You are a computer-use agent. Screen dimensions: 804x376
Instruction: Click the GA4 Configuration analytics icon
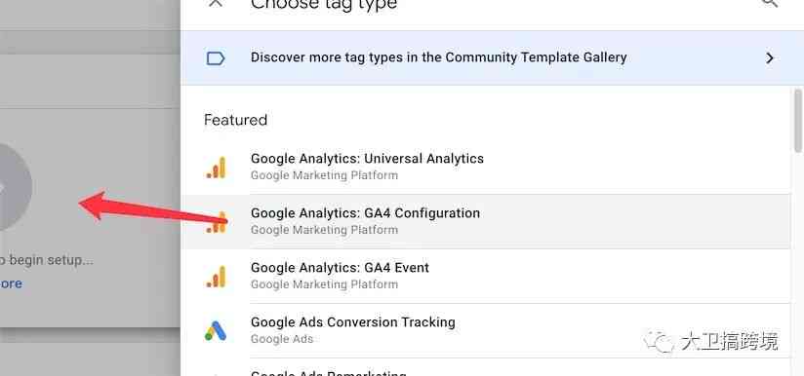pyautogui.click(x=217, y=222)
